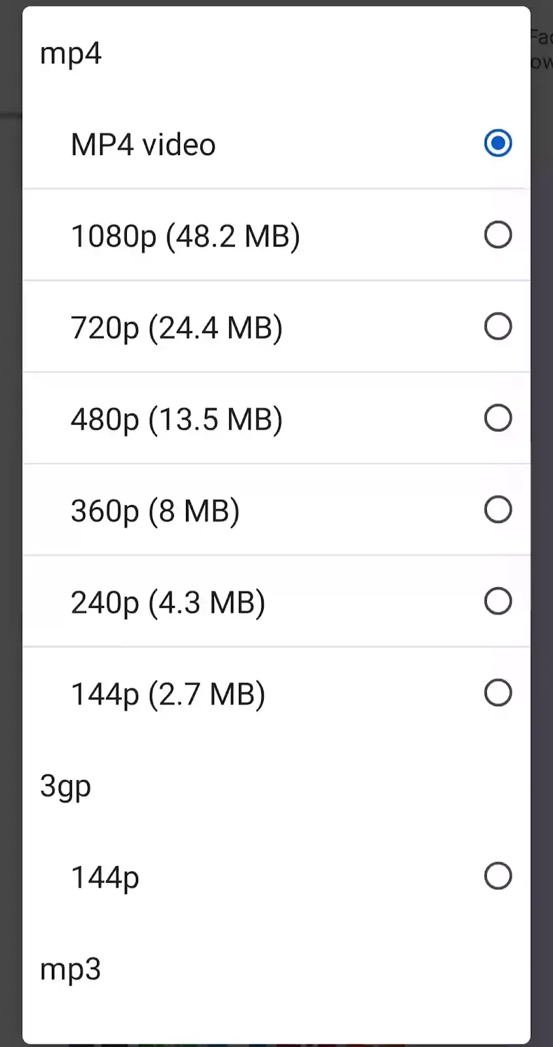The width and height of the screenshot is (553, 1047).
Task: Click the "240p (4.3 MB)" quality text
Action: [168, 603]
